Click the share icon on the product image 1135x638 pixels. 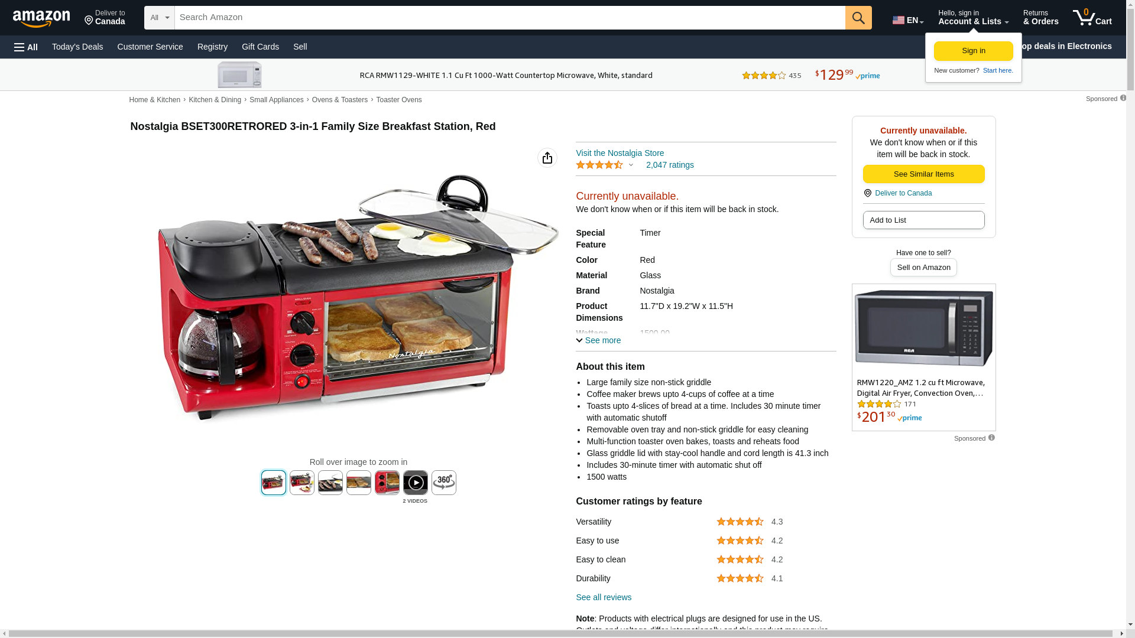click(x=547, y=158)
